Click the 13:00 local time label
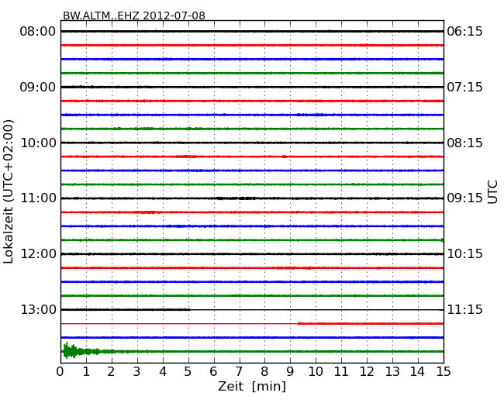504x403 pixels. (38, 309)
